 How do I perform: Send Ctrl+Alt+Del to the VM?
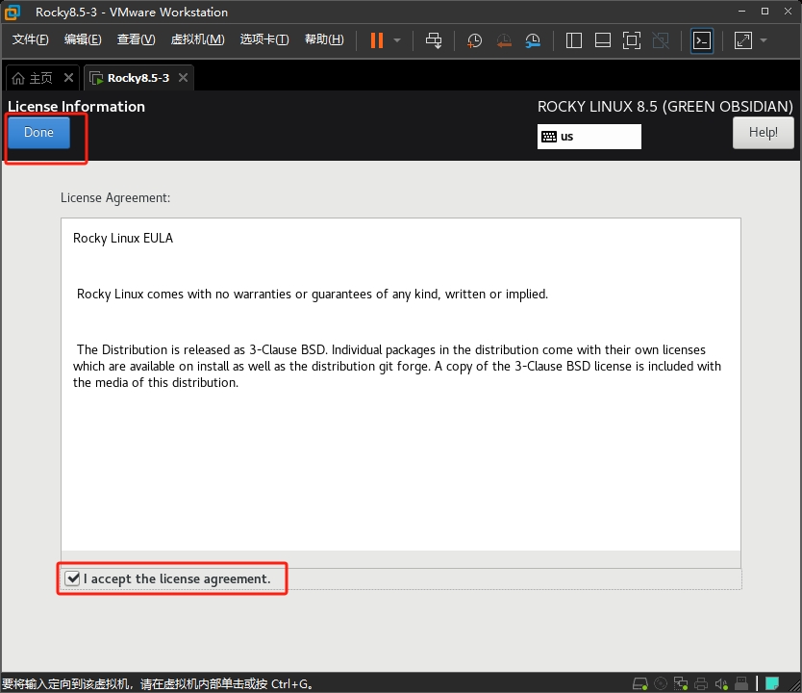(434, 40)
